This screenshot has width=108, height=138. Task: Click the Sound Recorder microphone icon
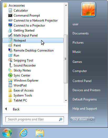(10, 65)
